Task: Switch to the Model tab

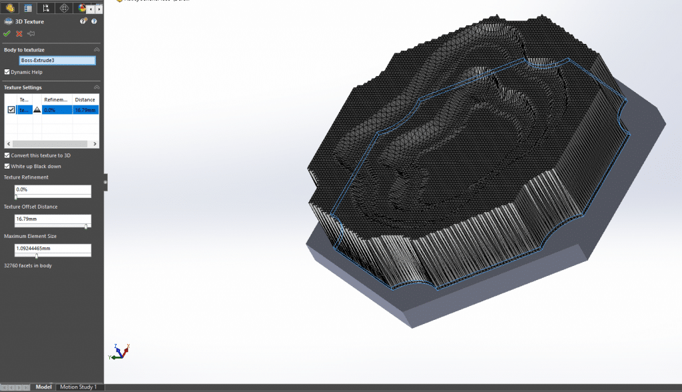Action: pyautogui.click(x=43, y=387)
